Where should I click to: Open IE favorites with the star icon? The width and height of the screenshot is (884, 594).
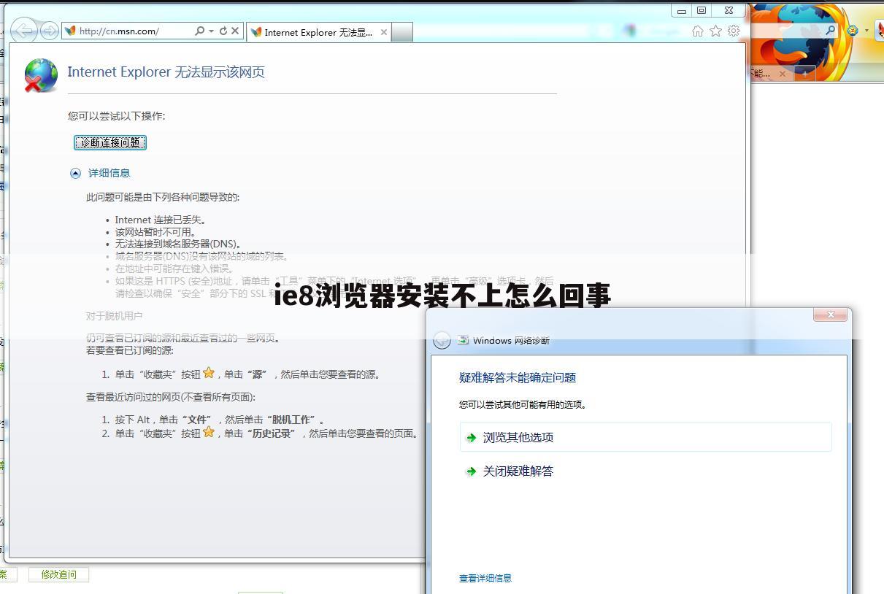click(x=715, y=31)
